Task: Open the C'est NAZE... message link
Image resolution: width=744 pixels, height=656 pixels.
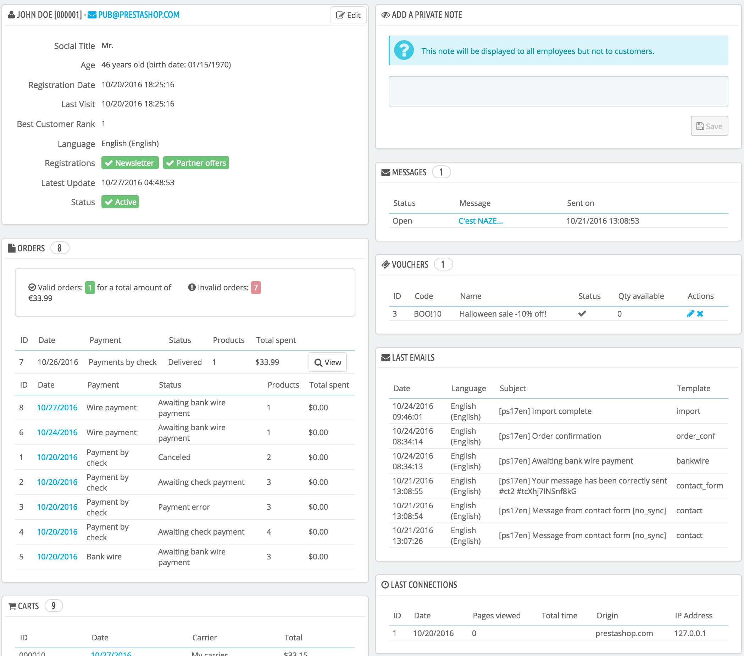Action: click(x=481, y=221)
